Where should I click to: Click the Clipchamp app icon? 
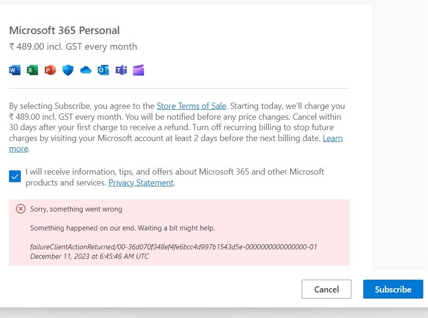(139, 71)
